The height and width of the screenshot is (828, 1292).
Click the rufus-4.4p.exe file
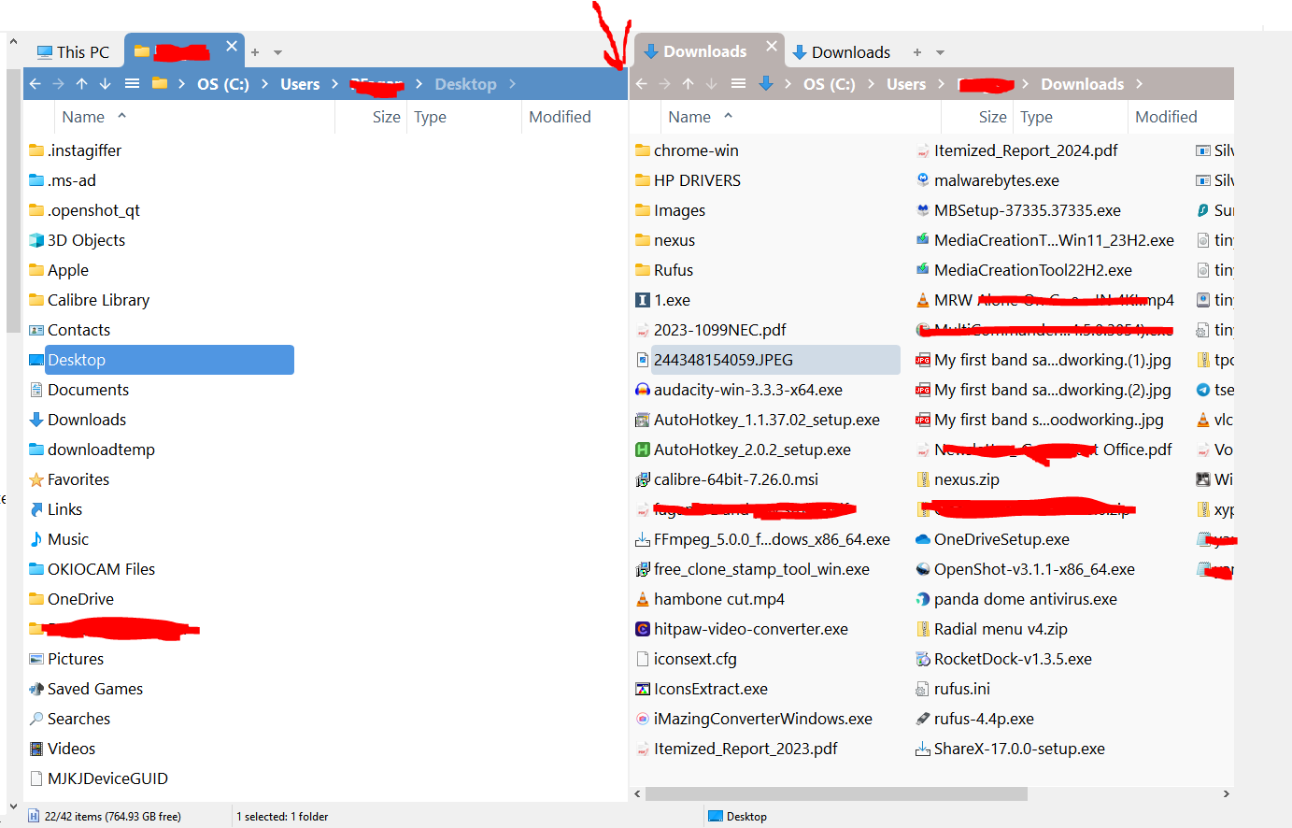coord(983,719)
